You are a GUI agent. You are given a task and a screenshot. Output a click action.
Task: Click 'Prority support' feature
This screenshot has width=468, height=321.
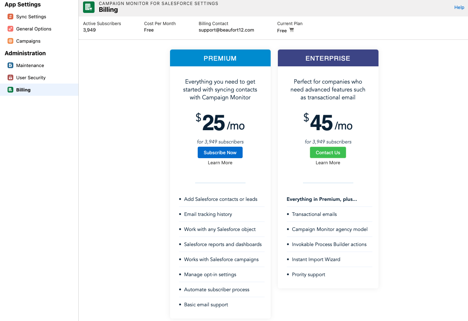click(308, 274)
